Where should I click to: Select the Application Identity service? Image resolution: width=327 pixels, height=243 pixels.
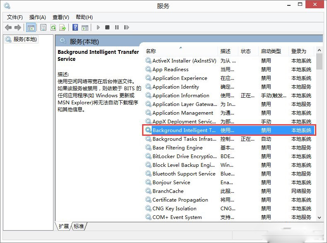[230, 87]
